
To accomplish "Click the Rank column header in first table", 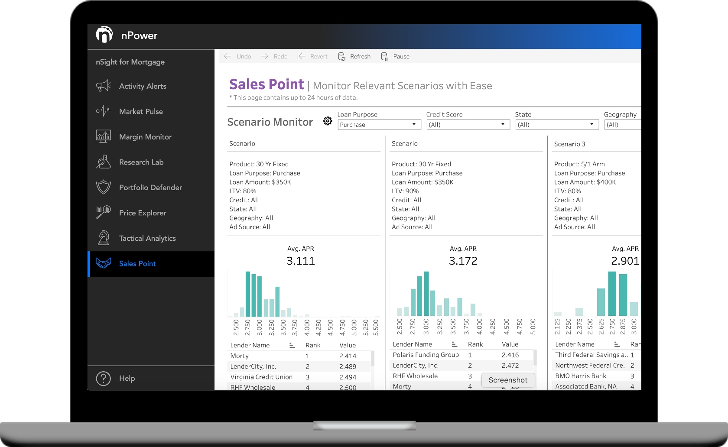I will (313, 345).
